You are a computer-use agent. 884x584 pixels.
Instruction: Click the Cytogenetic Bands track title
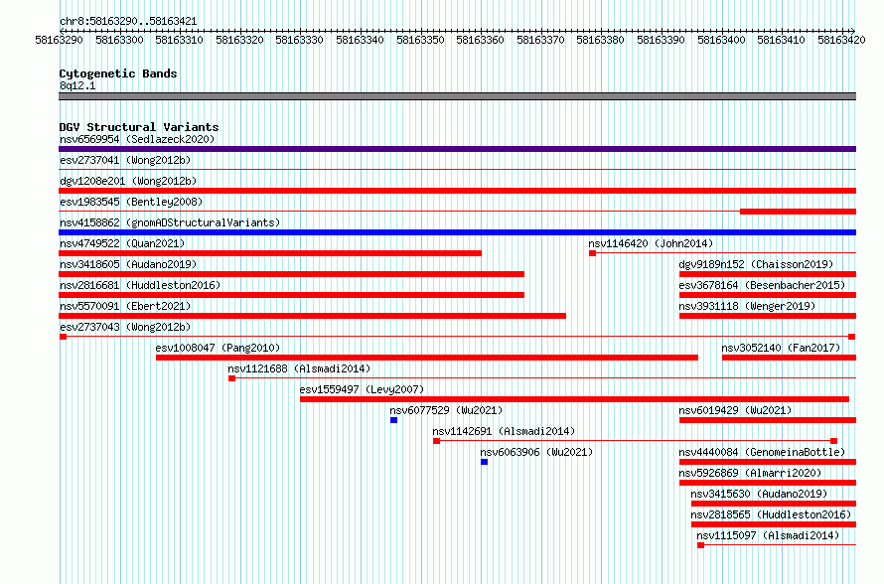[118, 73]
